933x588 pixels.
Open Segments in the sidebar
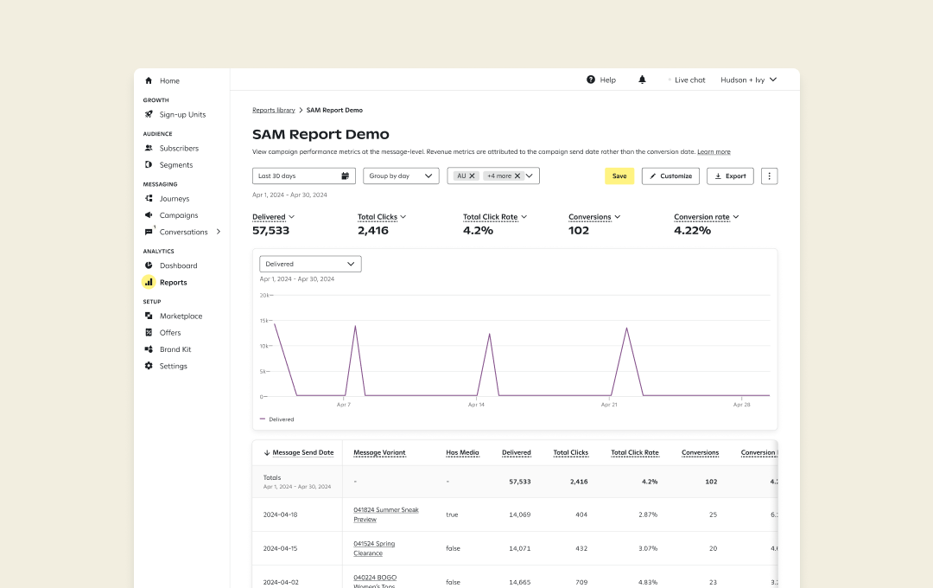coord(175,165)
